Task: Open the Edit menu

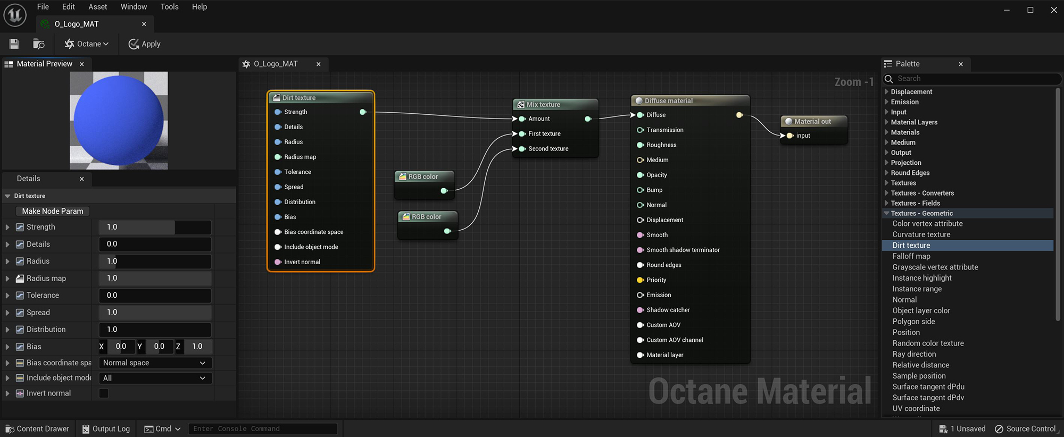Action: coord(69,7)
